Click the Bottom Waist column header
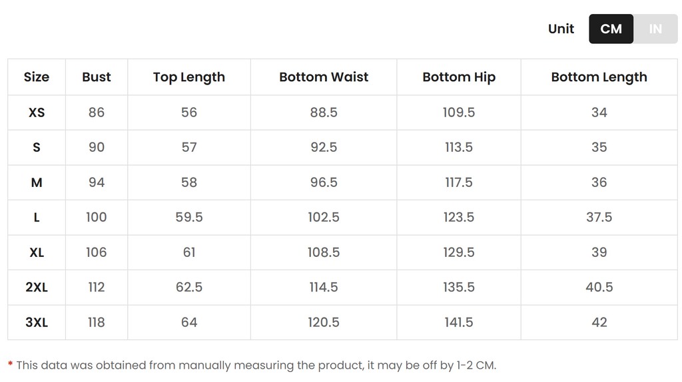Viewport: 682px width, 382px height. 324,77
